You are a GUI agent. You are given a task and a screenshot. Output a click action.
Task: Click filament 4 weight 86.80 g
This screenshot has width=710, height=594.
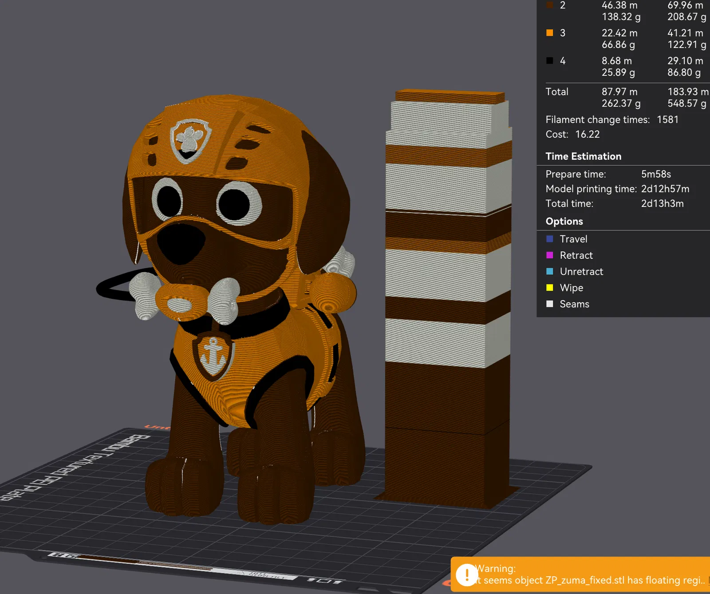tap(684, 72)
